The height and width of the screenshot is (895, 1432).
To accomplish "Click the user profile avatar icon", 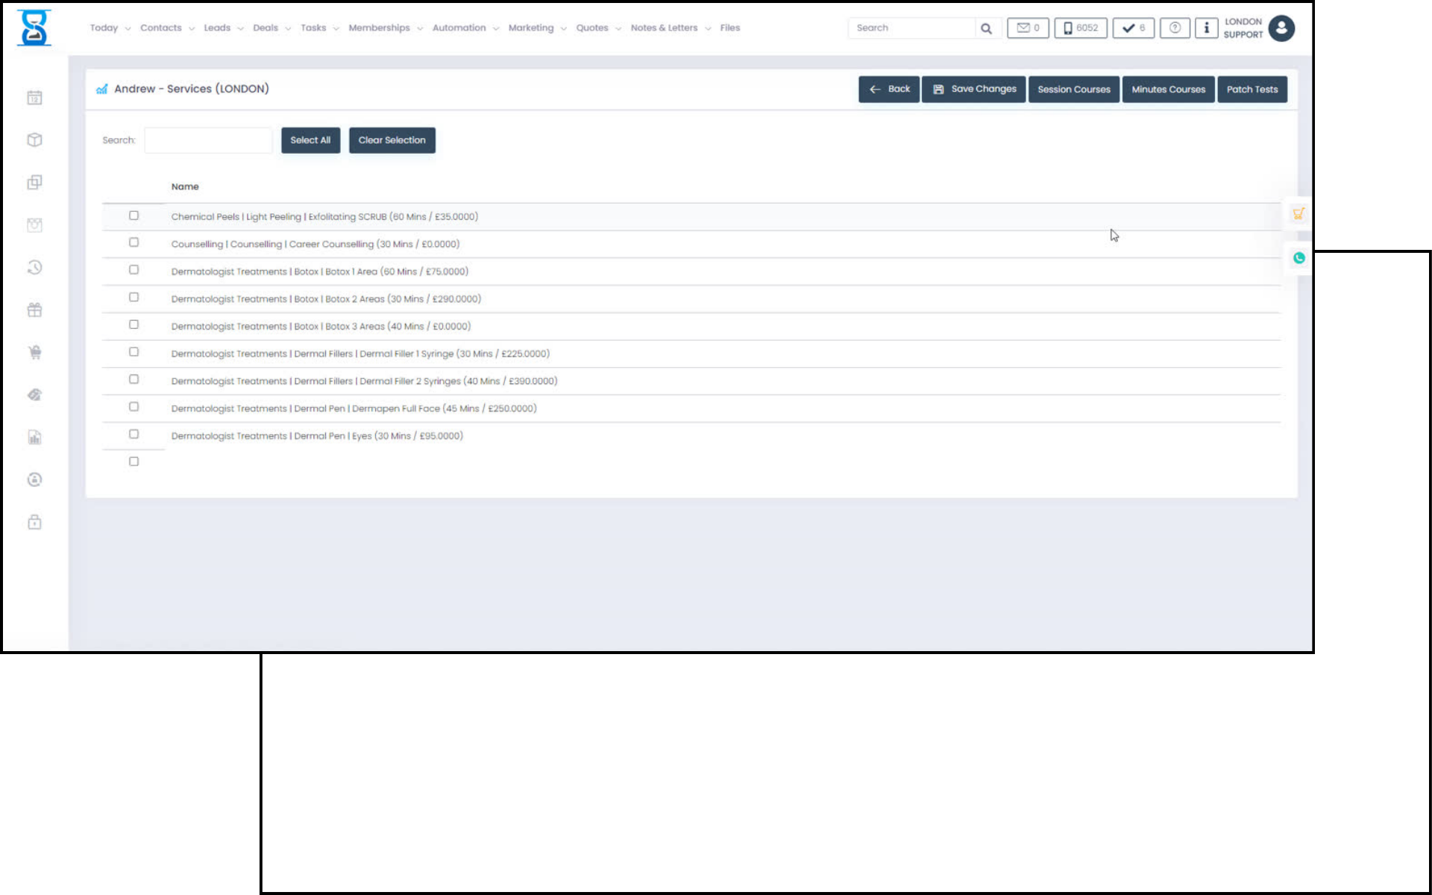I will 1281,28.
